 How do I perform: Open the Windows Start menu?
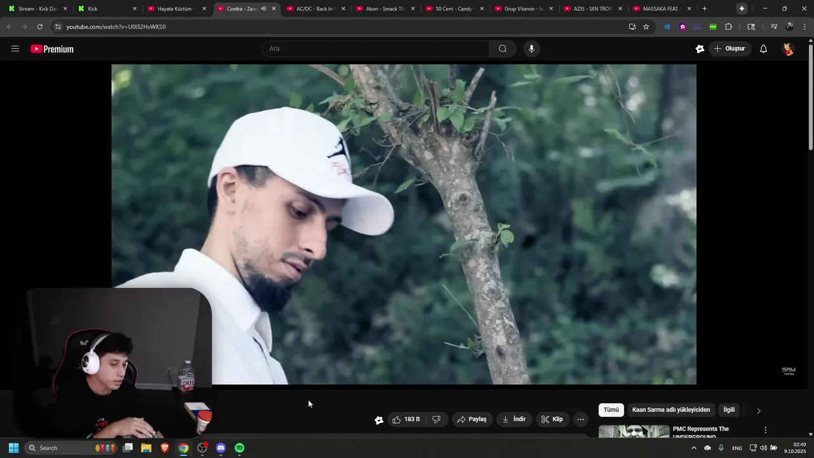(13, 448)
